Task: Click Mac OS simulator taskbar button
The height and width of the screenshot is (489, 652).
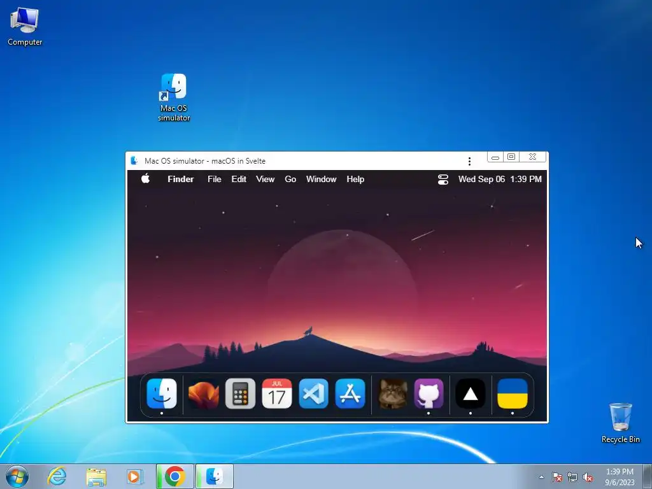Action: (215, 476)
